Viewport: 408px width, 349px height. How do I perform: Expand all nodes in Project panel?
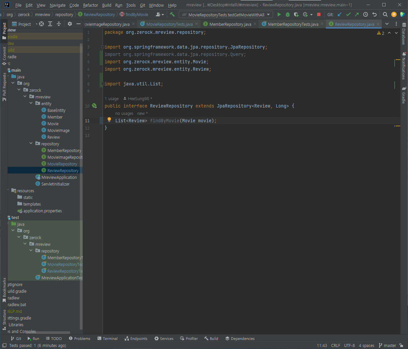pos(50,24)
